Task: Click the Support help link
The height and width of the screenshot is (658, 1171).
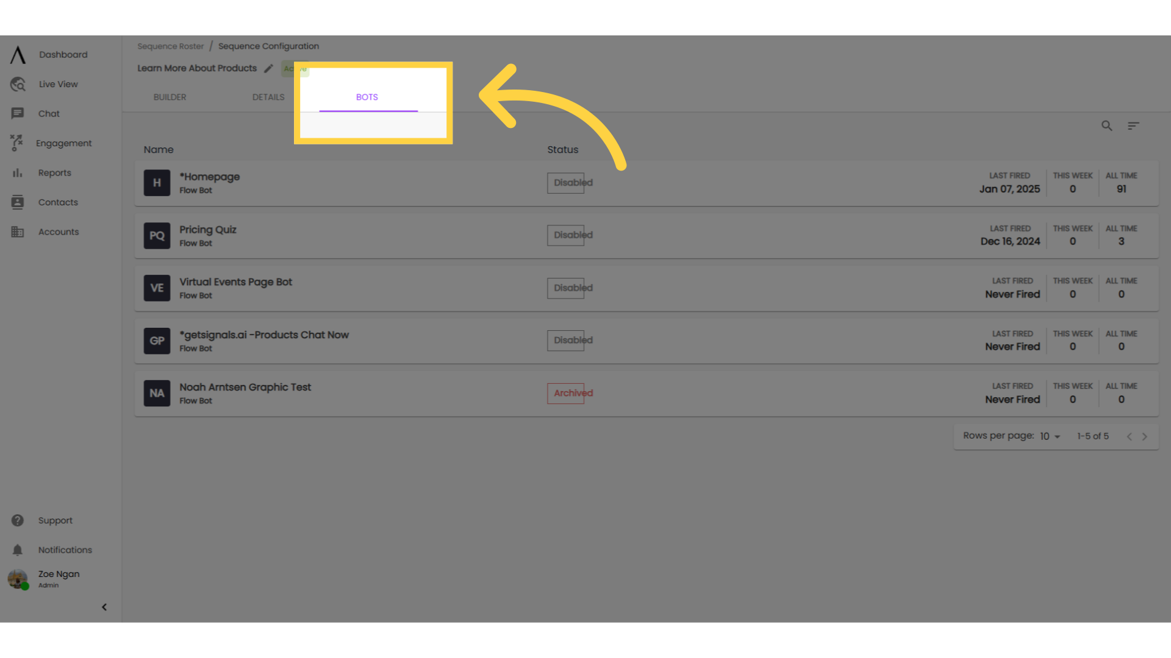Action: (x=55, y=521)
